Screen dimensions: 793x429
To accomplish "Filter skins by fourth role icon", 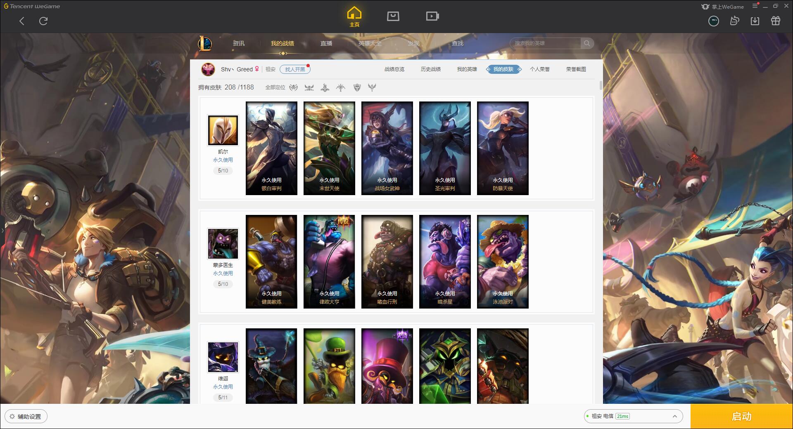I will 341,87.
